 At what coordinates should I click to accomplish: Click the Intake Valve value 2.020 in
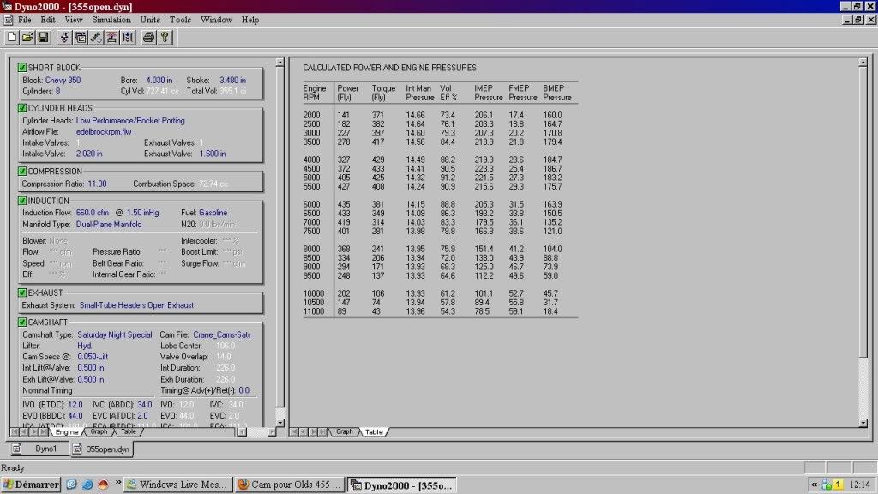click(89, 154)
